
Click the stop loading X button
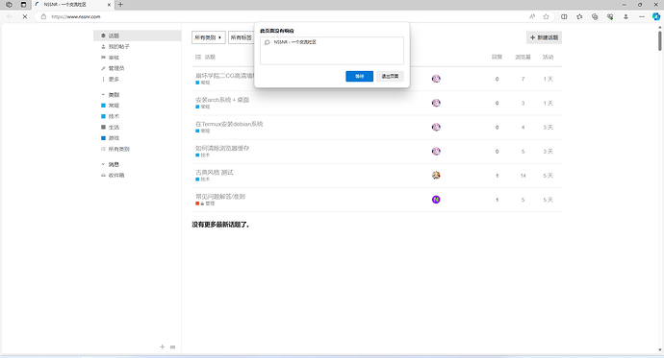pos(25,16)
